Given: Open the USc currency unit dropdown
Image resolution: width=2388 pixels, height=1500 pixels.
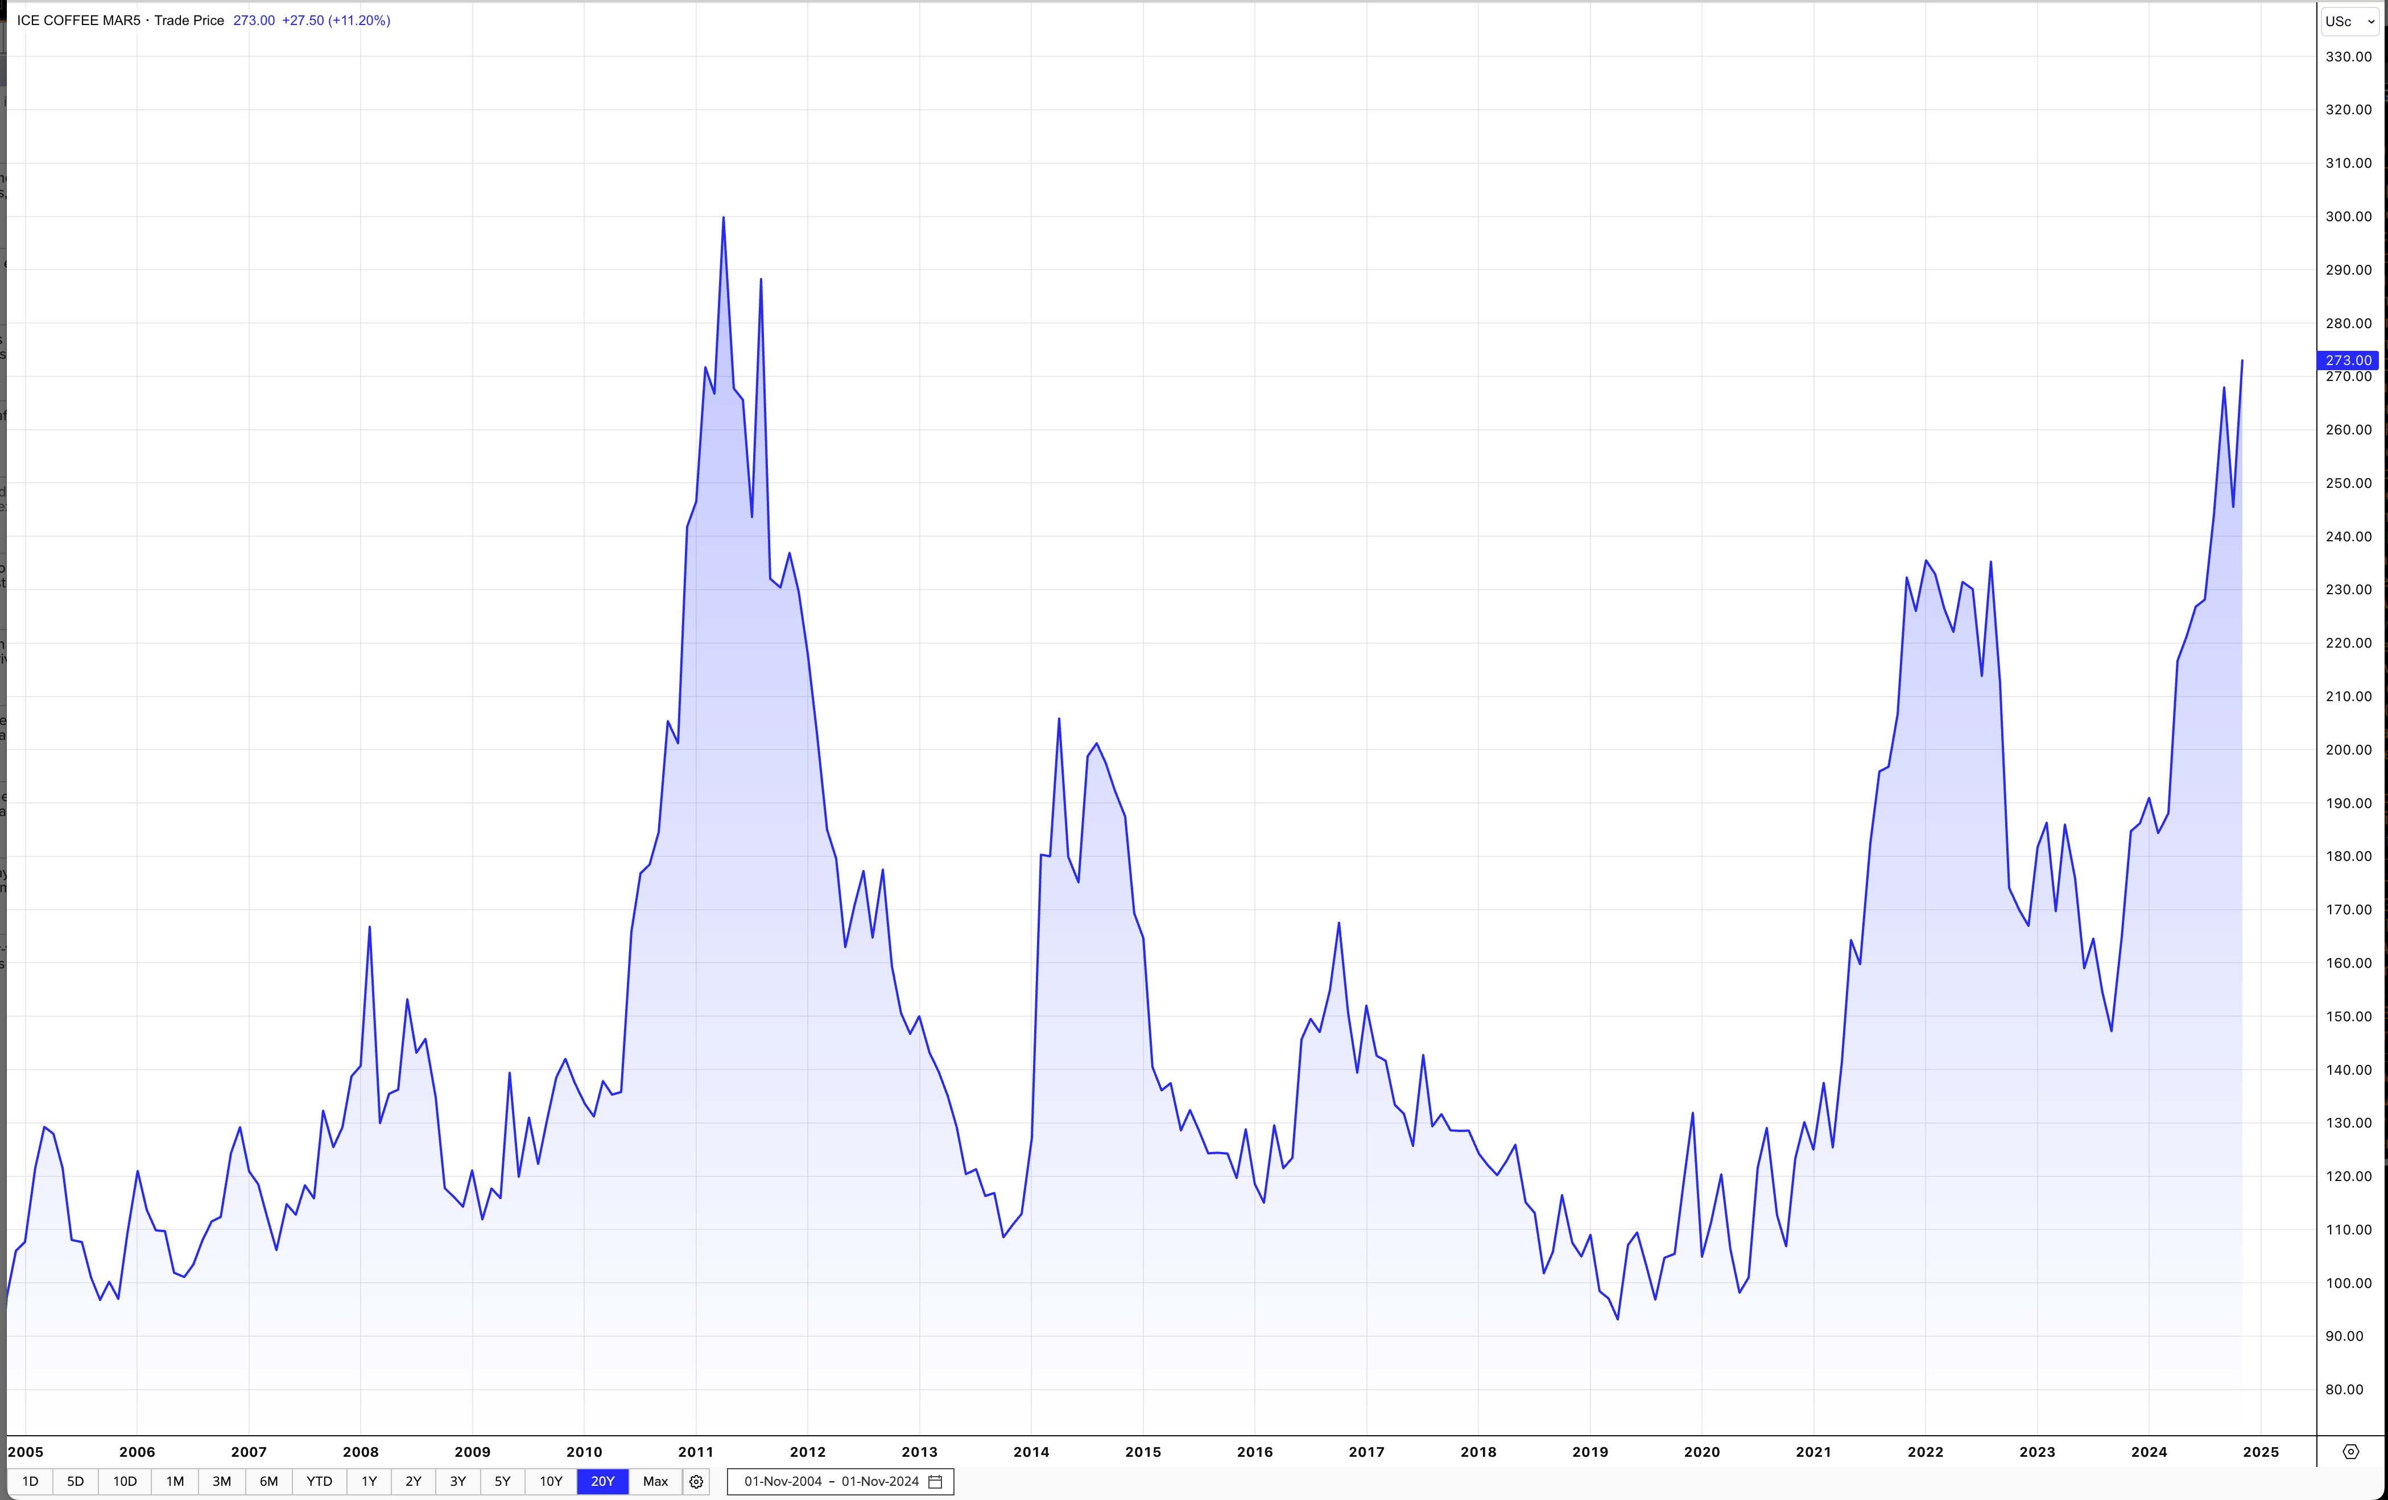Looking at the screenshot, I should tap(2349, 21).
